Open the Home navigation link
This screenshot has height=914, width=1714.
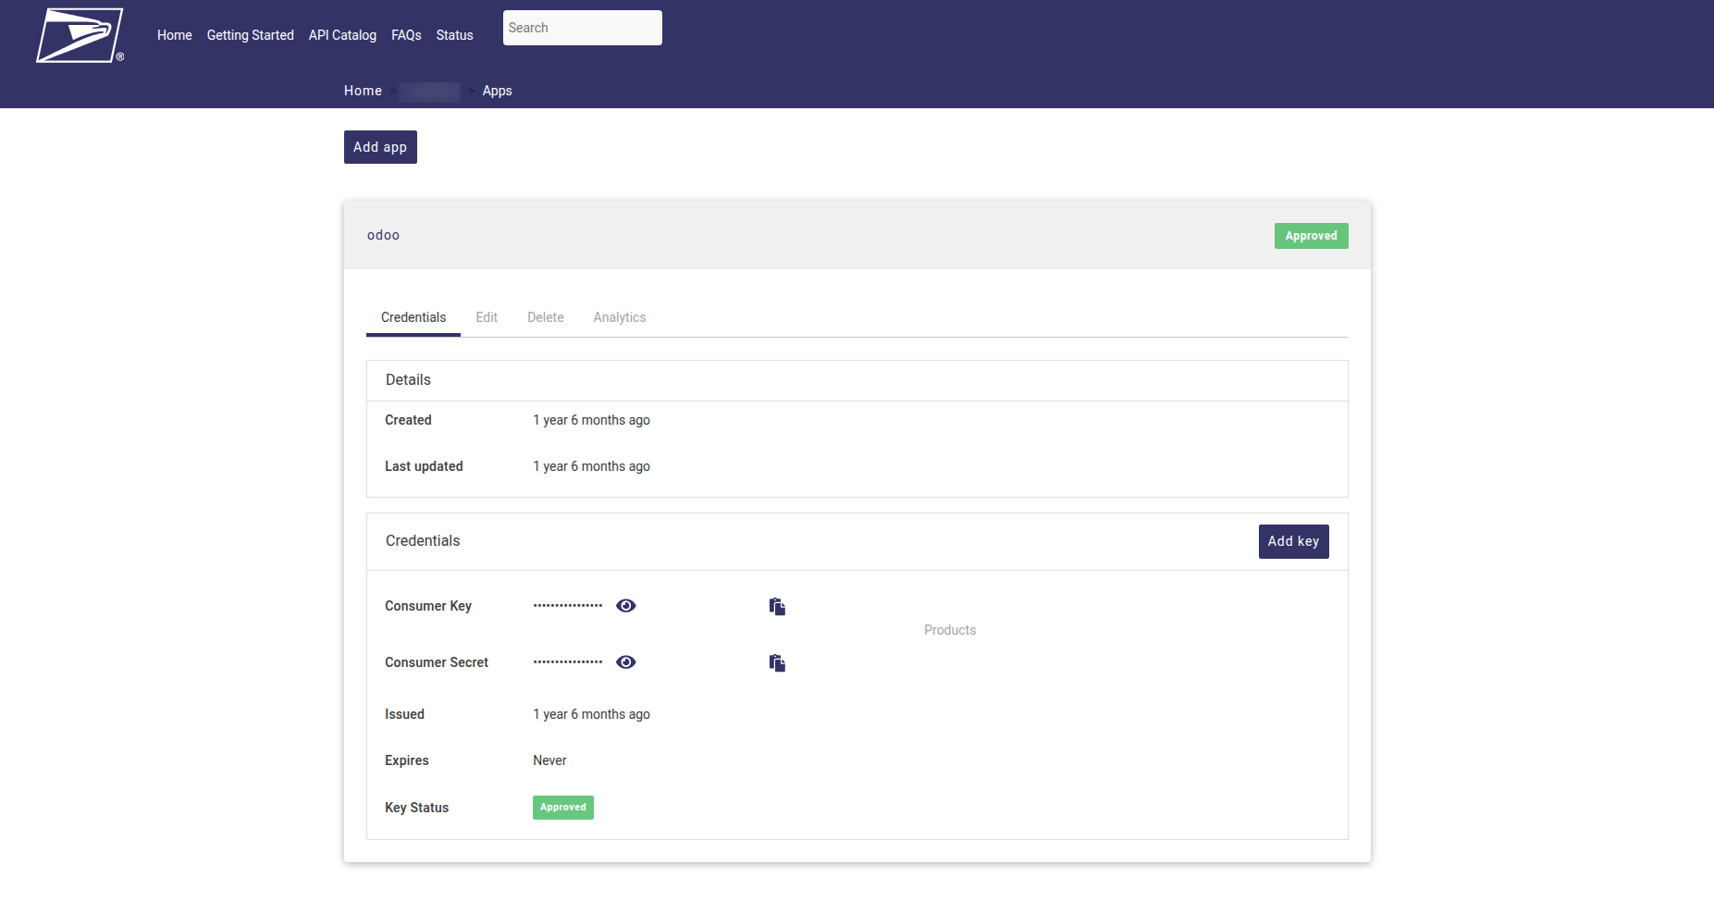[175, 35]
